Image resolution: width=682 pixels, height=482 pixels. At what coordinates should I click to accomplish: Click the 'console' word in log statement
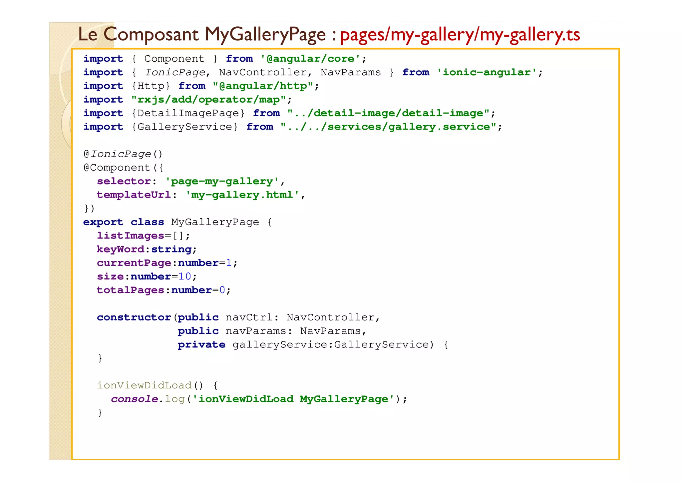click(135, 399)
